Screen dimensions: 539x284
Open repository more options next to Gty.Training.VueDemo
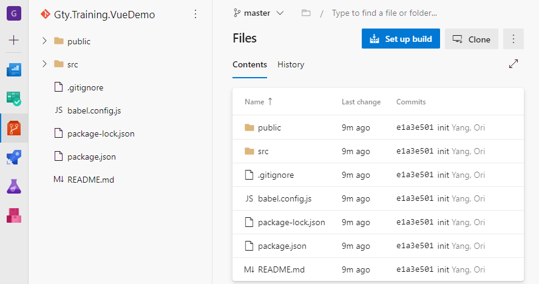coord(195,14)
